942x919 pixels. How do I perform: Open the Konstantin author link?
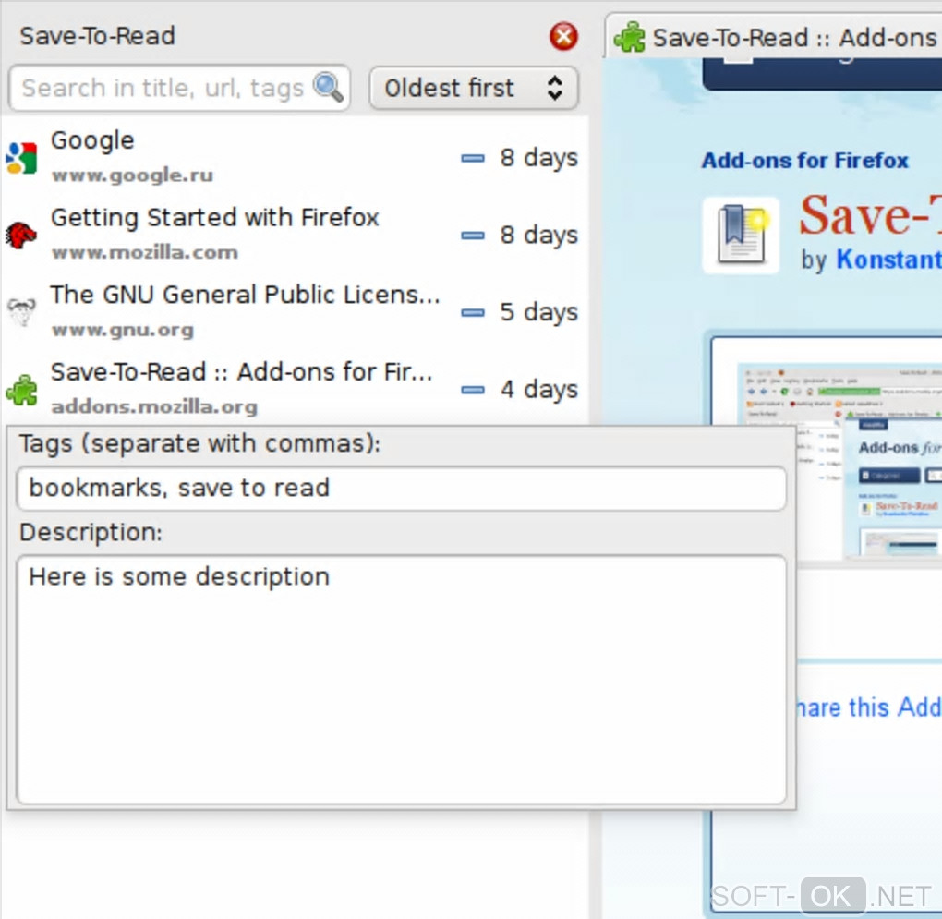(888, 260)
